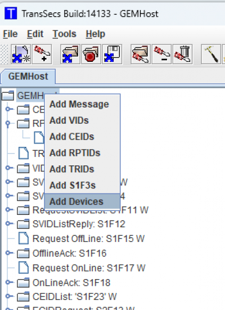
Task: Switch to the GEMHost tab
Action: 28,77
